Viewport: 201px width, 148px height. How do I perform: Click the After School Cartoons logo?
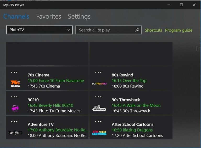pos(99,133)
